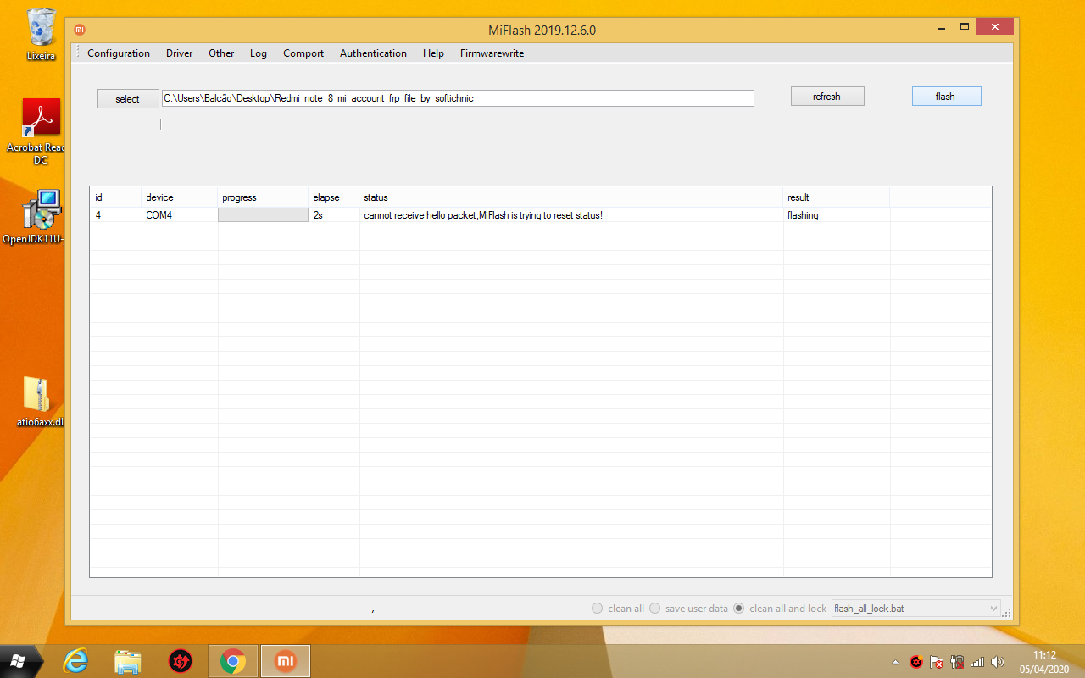This screenshot has width=1085, height=678.
Task: Click the id cell showing 4
Action: coord(115,215)
